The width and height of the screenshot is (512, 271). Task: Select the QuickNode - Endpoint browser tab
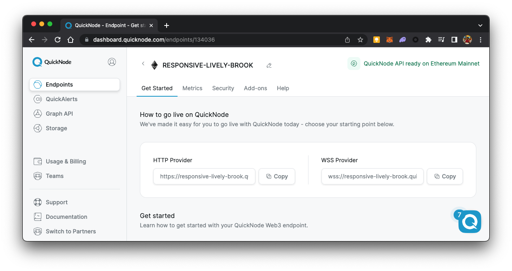click(109, 25)
